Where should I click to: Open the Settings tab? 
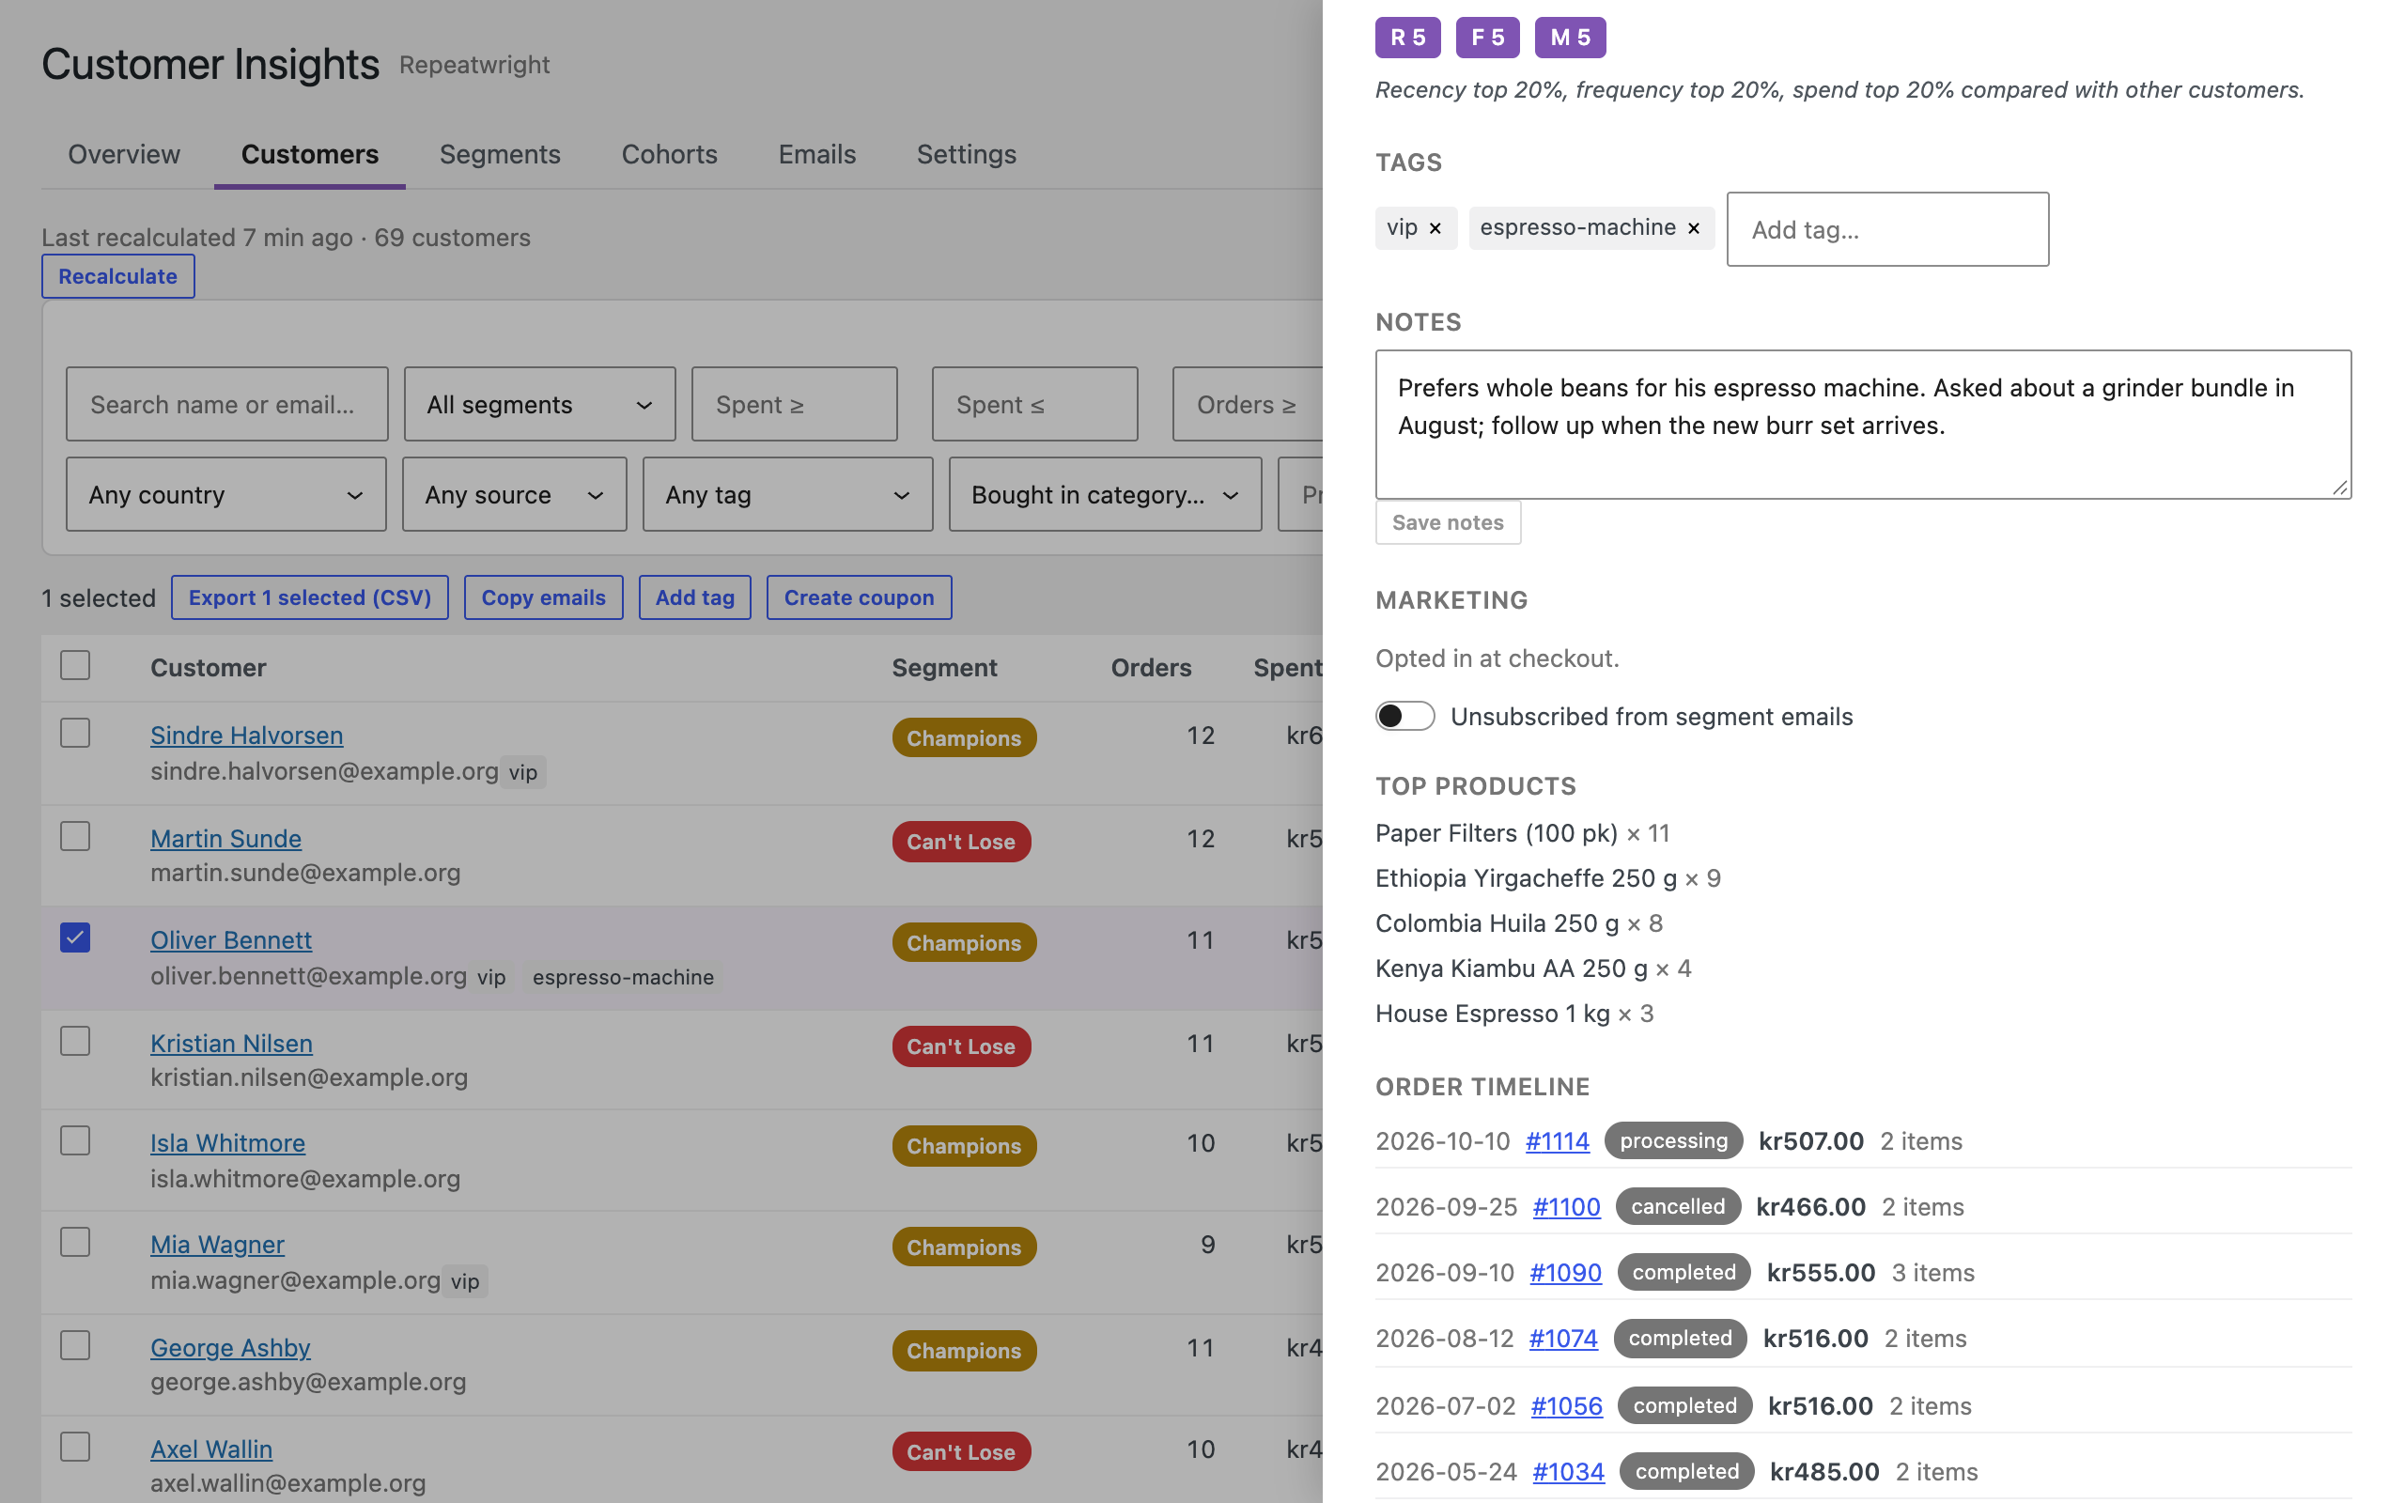point(966,154)
